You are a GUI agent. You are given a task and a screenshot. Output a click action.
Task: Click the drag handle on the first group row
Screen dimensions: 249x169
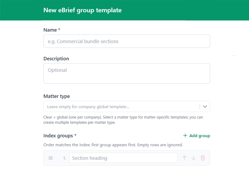(51, 158)
